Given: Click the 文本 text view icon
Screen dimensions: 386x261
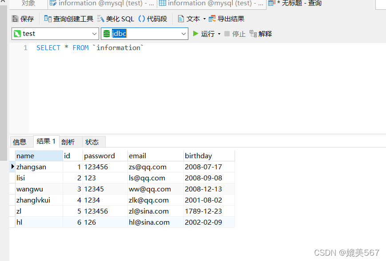Looking at the screenshot, I should [190, 19].
